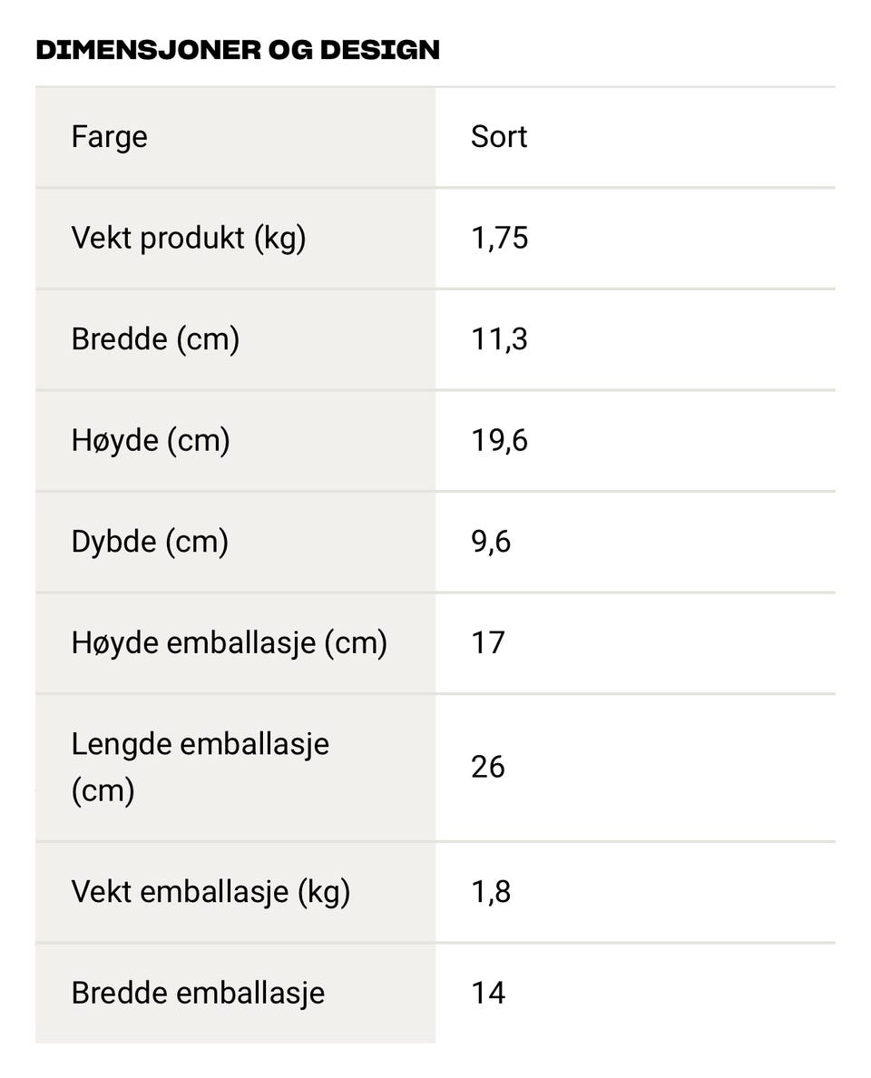Select the 1,75 weight value
This screenshot has width=871, height=1078.
click(x=499, y=239)
